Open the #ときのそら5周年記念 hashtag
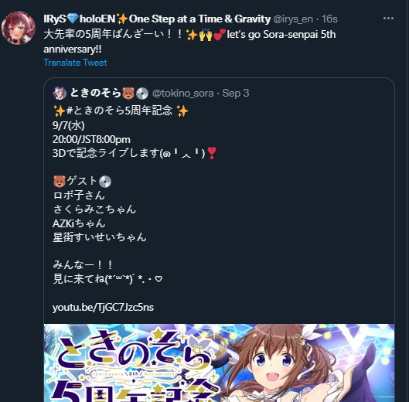This screenshot has height=402, width=409. [119, 111]
